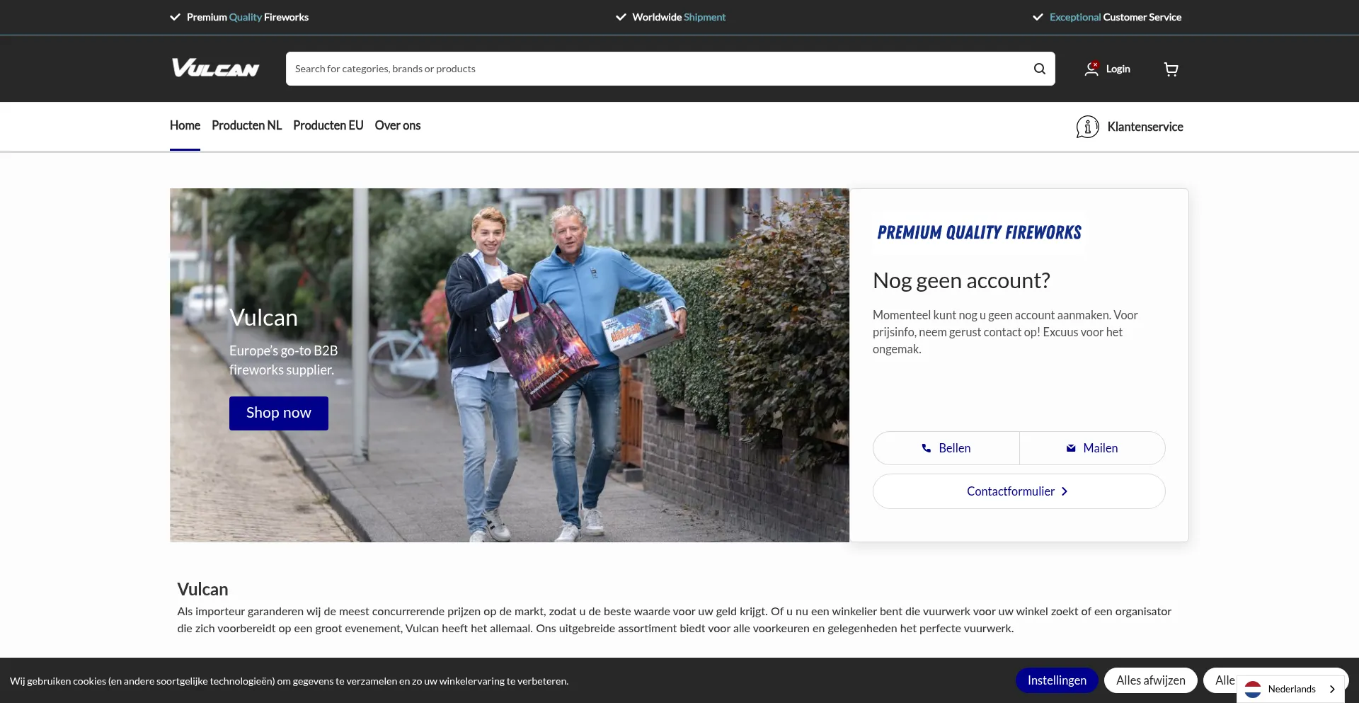The height and width of the screenshot is (703, 1359).
Task: Click the Netherlands flag icon
Action: point(1253,689)
